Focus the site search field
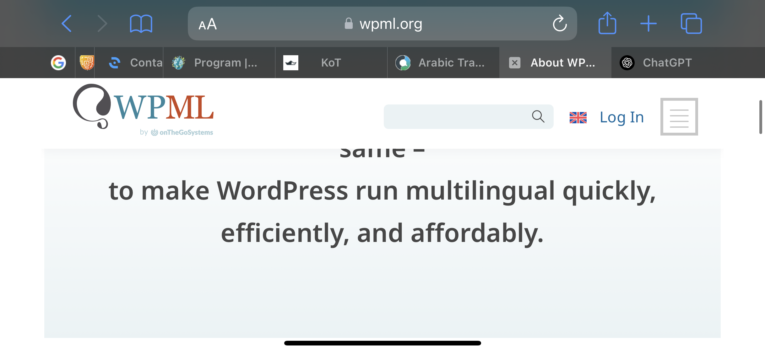The height and width of the screenshot is (353, 765). tap(468, 117)
